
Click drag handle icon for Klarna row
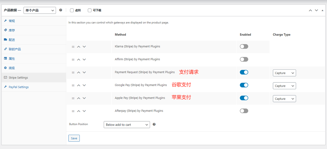point(73,47)
